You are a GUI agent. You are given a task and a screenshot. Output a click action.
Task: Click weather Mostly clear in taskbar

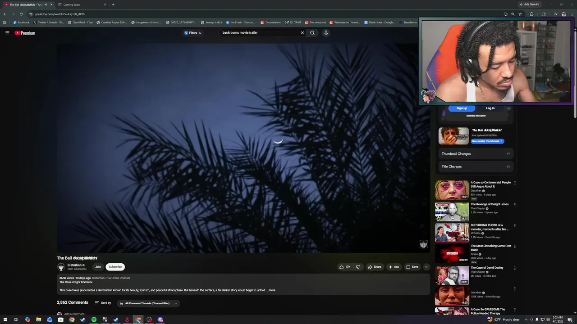tap(503, 319)
